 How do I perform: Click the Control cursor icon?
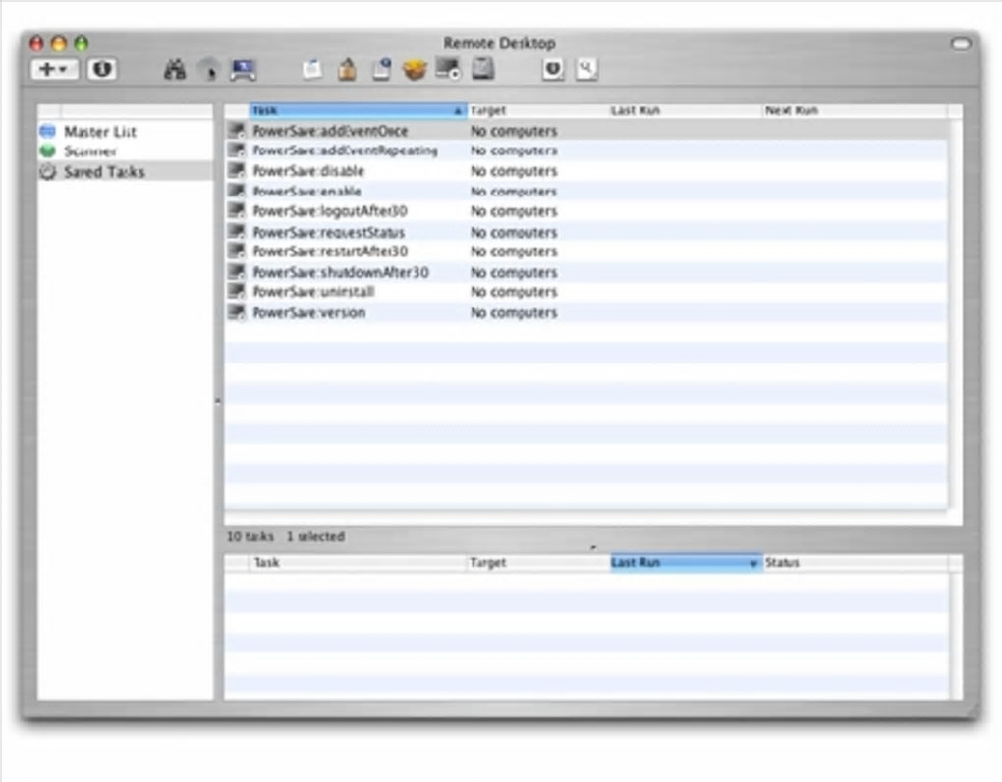209,69
